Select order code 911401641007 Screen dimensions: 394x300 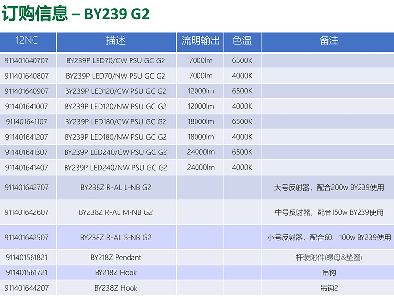click(x=27, y=107)
